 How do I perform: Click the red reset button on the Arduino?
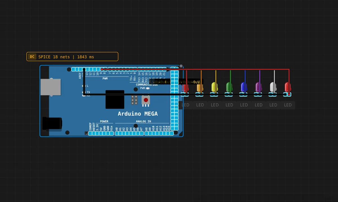point(146,100)
